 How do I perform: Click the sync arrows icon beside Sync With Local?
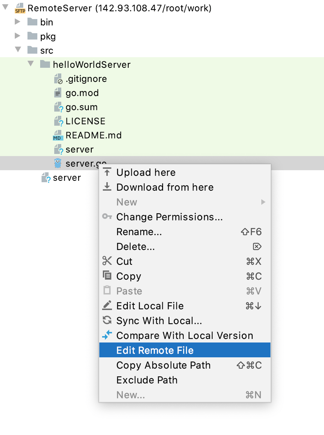click(107, 321)
